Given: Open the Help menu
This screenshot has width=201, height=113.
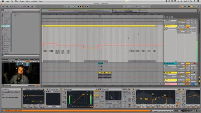Looking at the screenshot, I should (x=41, y=1).
